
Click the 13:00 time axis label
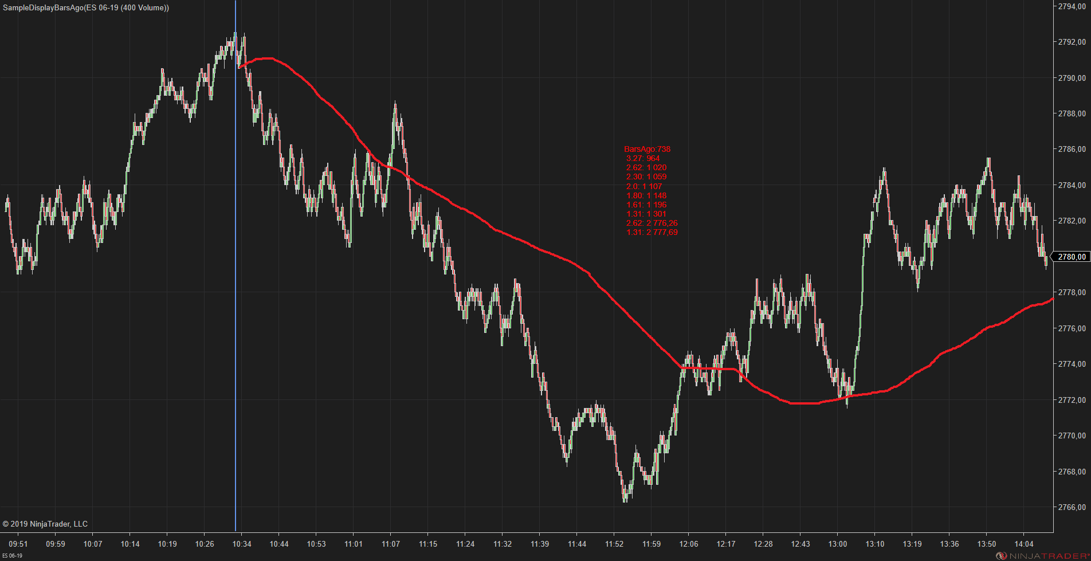(838, 544)
